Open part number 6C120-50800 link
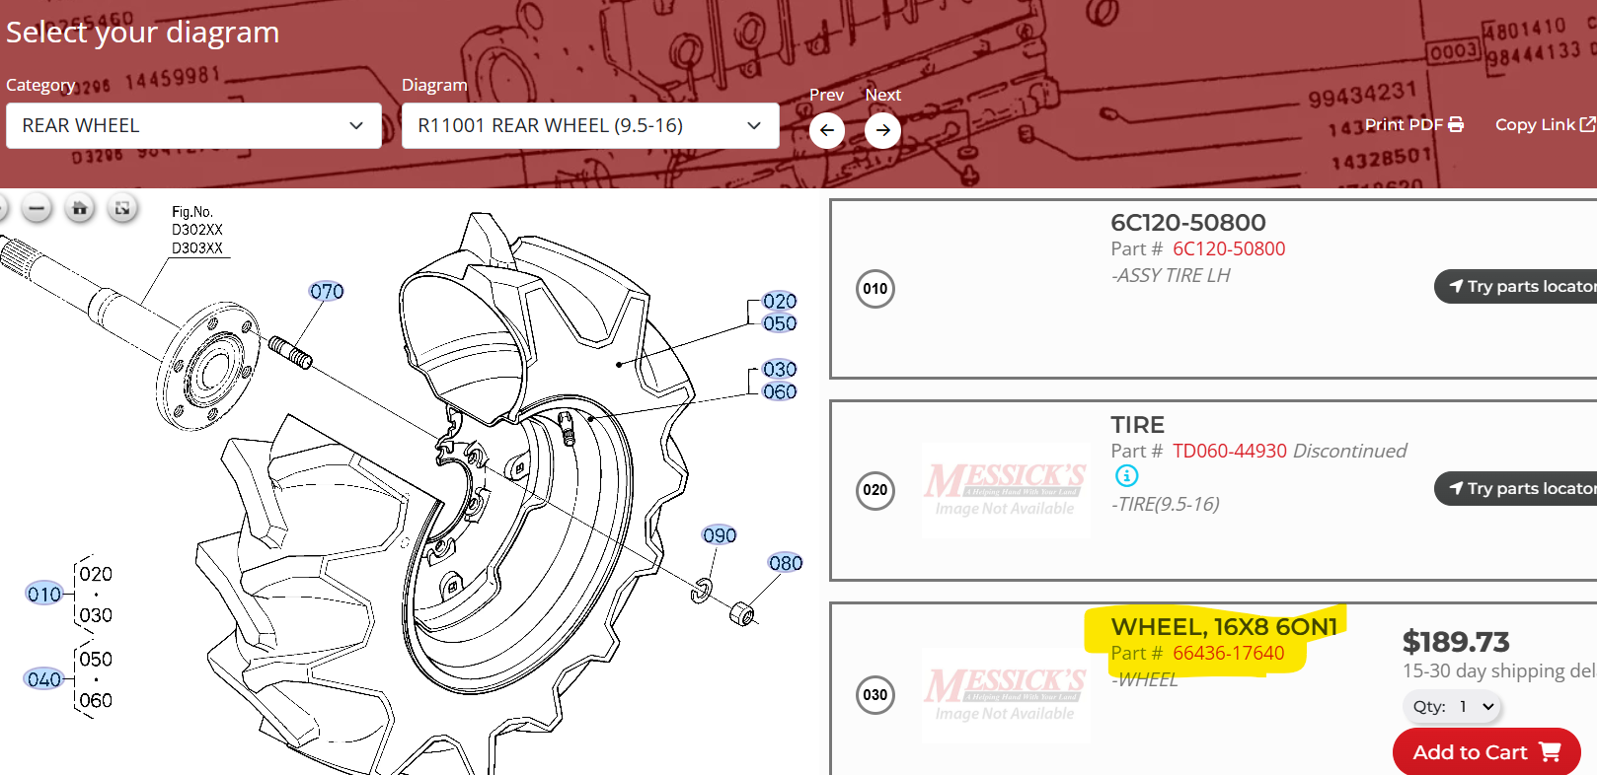This screenshot has height=775, width=1597. click(1228, 249)
